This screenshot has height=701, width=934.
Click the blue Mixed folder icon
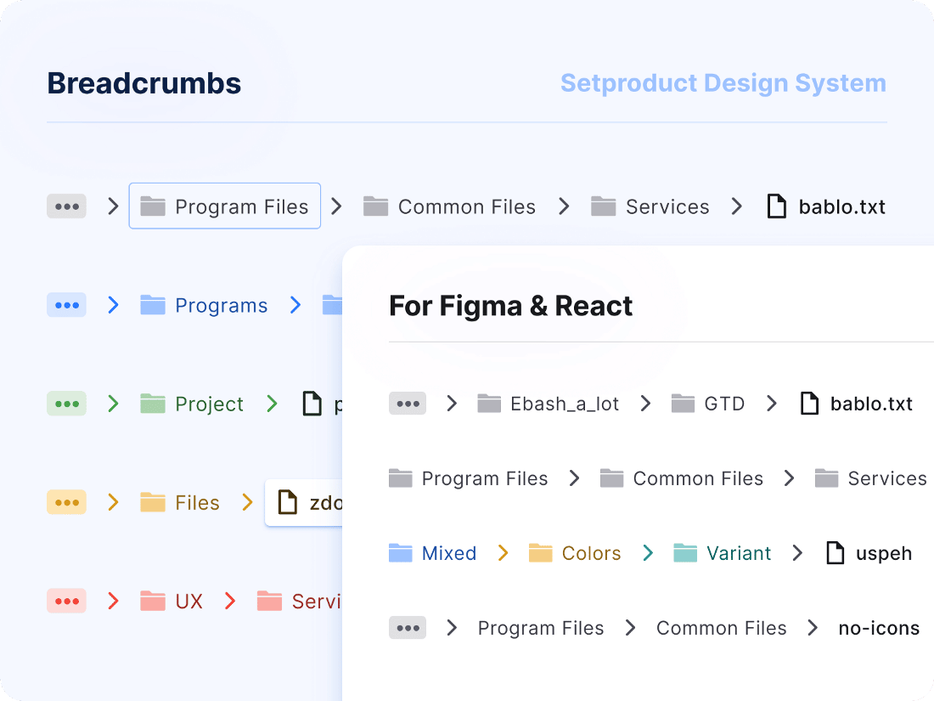point(399,552)
